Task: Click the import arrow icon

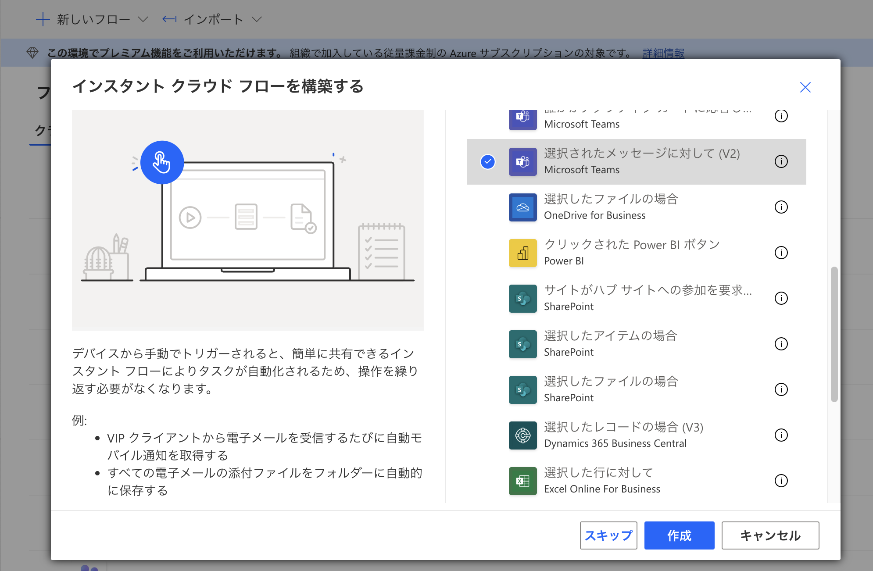Action: point(169,19)
